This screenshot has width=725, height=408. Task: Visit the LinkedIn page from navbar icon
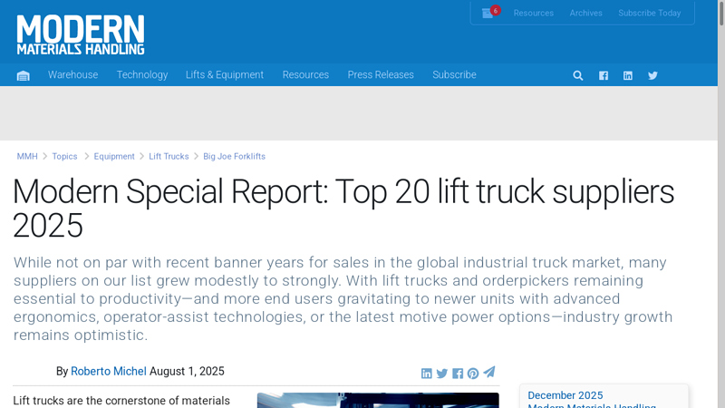tap(628, 75)
